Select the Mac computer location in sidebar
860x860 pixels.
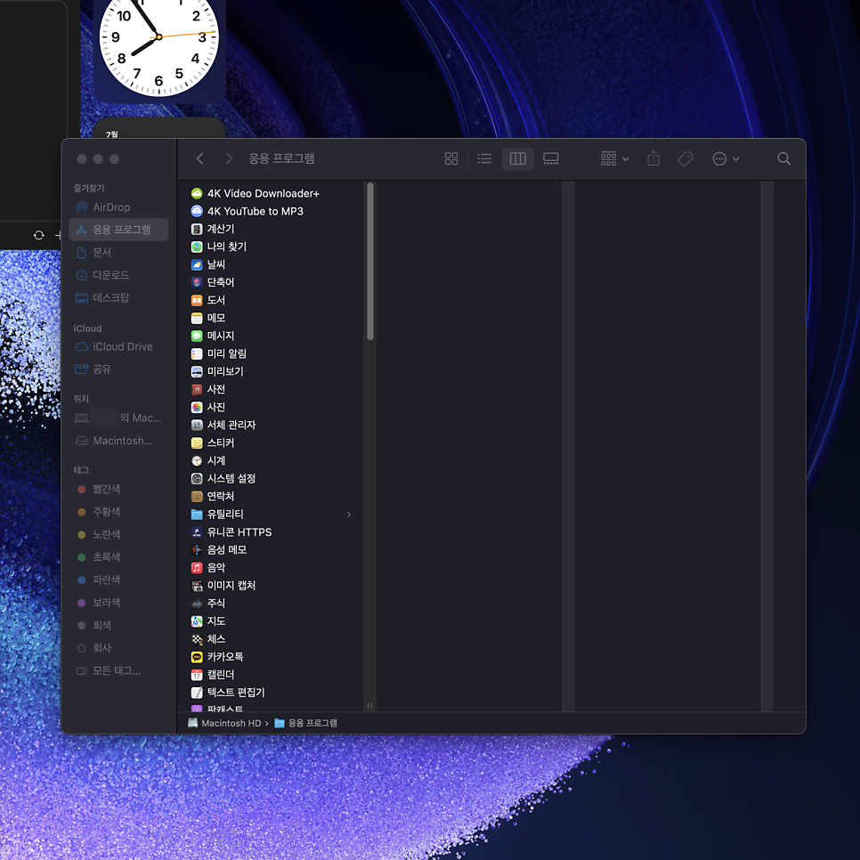(x=118, y=418)
